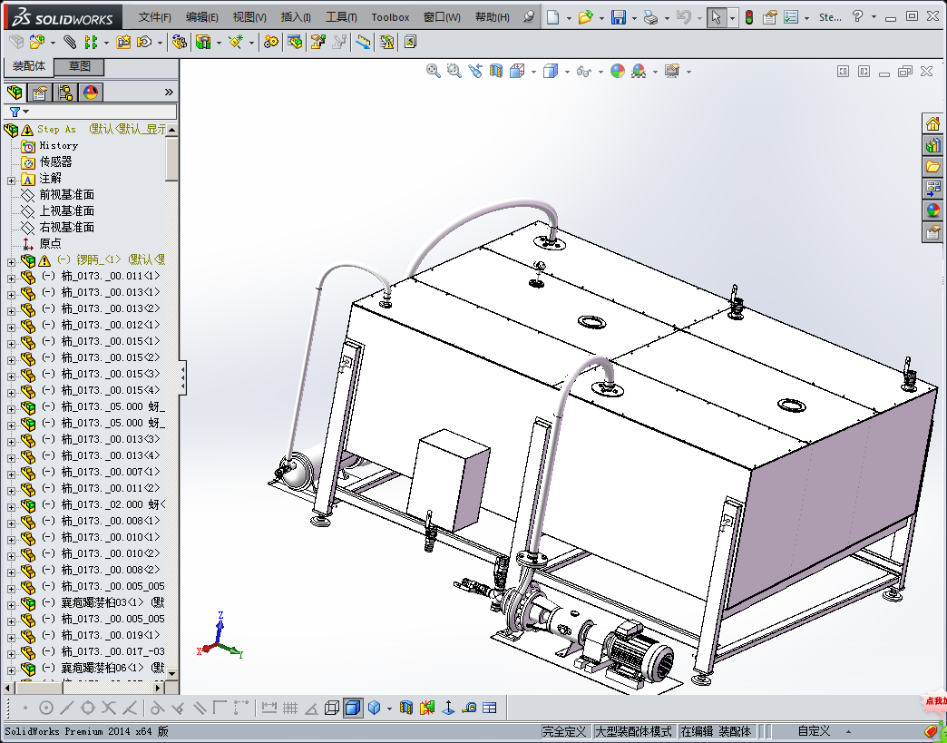The image size is (947, 743).
Task: Toggle the Select arrow cursor tool
Action: click(717, 17)
